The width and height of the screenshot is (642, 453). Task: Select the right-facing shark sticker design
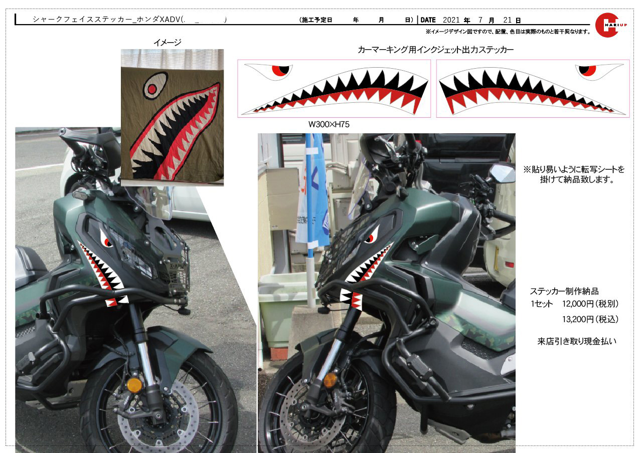[533, 89]
